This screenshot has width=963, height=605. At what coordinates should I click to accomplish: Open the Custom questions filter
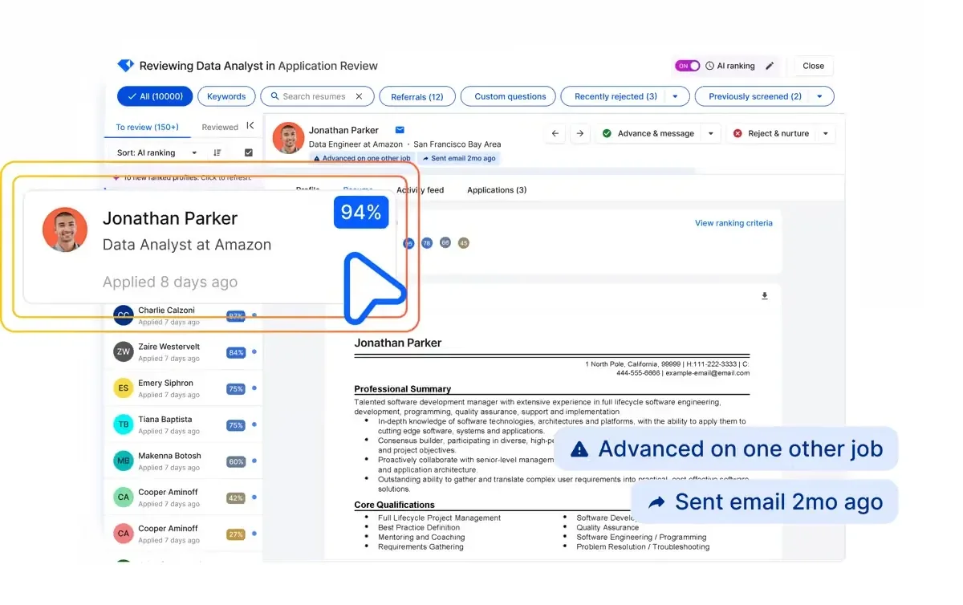[510, 96]
